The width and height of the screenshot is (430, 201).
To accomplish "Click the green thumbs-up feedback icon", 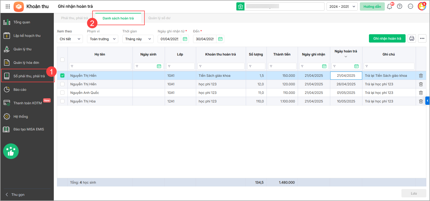I will coord(11,151).
